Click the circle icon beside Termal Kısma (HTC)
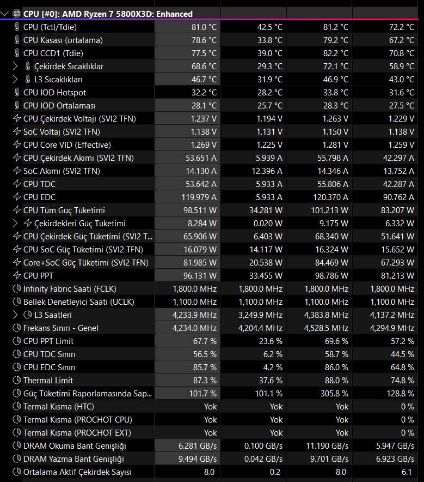The width and height of the screenshot is (424, 482). (17, 406)
